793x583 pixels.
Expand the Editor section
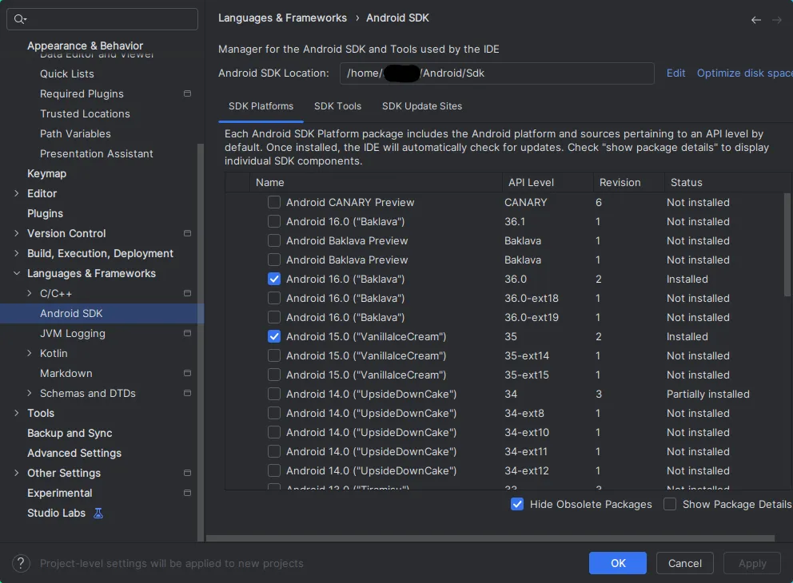[16, 193]
